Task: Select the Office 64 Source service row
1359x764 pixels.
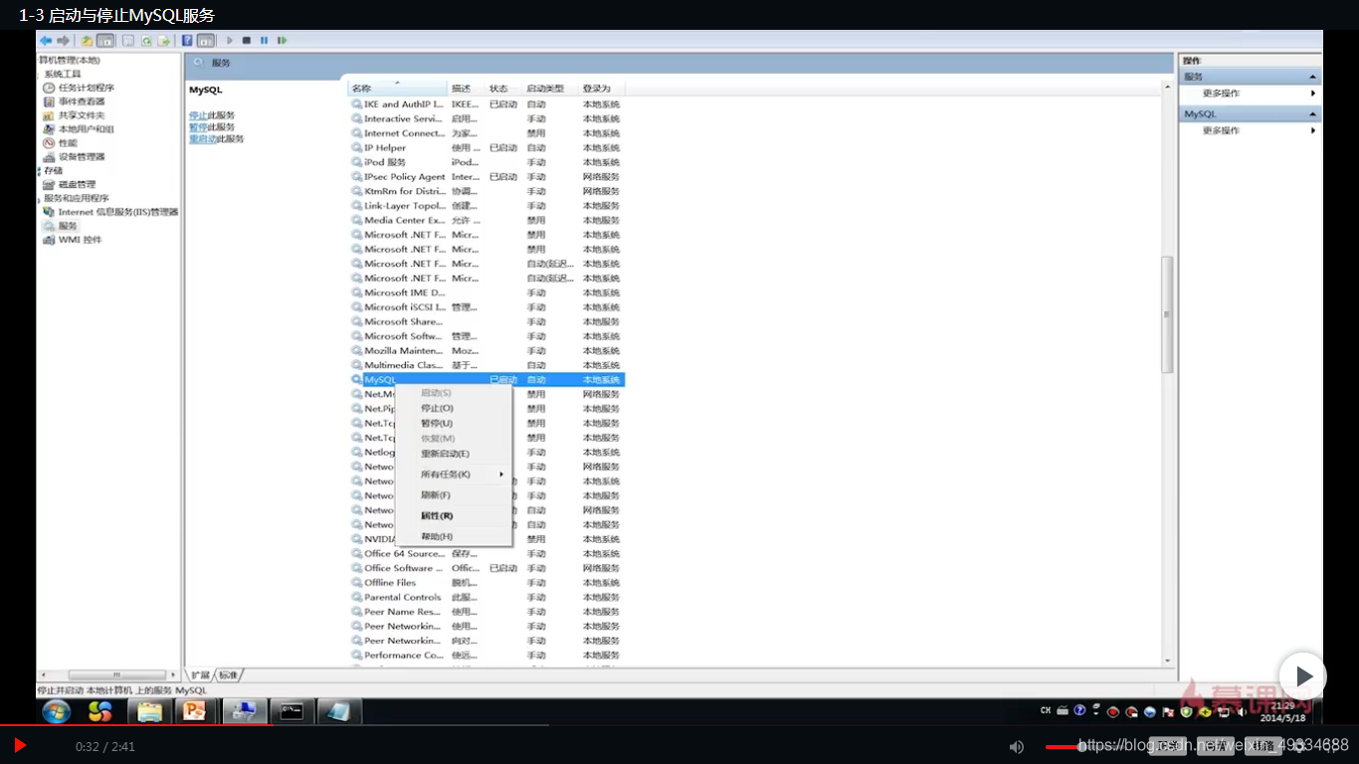Action: pyautogui.click(x=487, y=554)
